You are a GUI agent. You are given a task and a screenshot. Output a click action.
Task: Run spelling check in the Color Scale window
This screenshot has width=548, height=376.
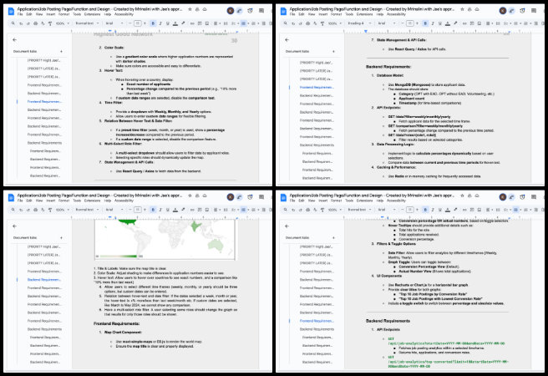43,23
